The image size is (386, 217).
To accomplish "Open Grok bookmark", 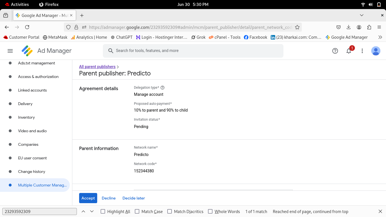I will 198,37.
